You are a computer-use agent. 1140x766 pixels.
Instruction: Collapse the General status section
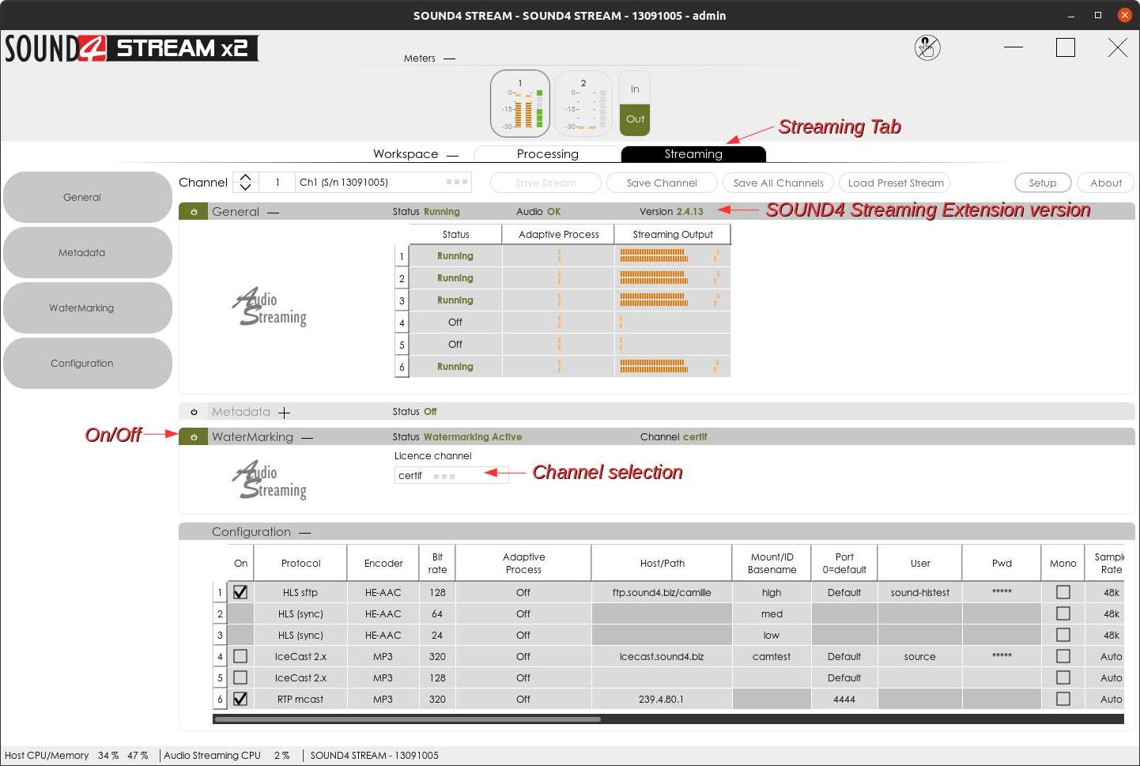[273, 213]
